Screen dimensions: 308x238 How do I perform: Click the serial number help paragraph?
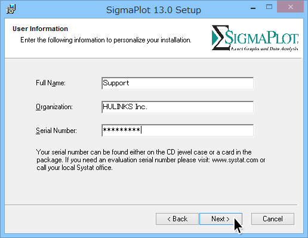tap(150, 160)
